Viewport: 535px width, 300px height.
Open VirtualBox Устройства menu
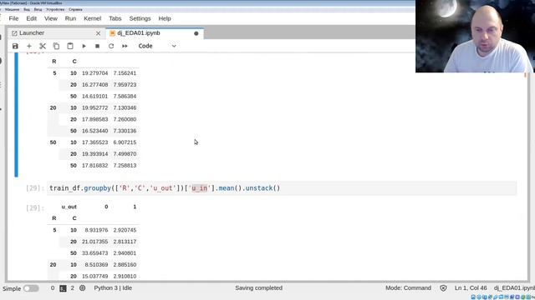(55, 9)
